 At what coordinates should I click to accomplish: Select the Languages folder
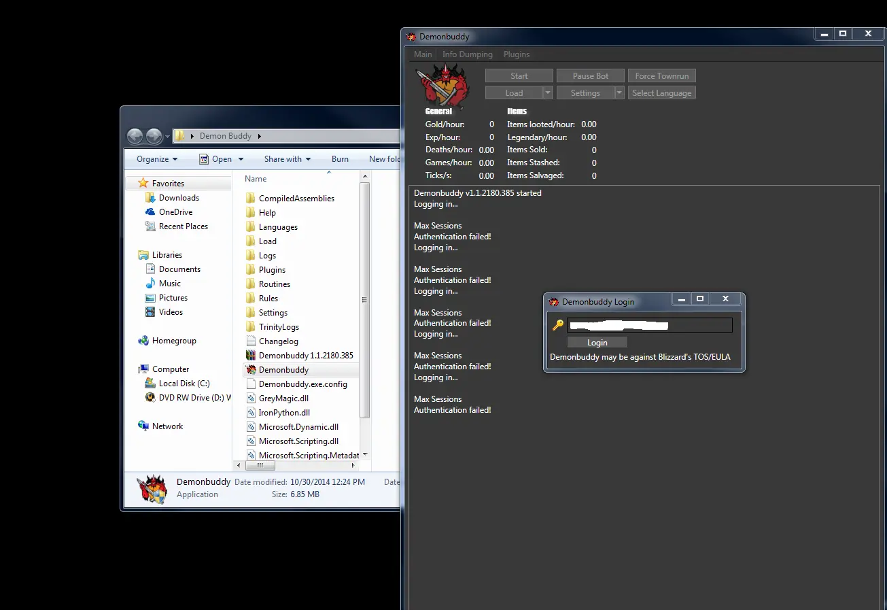click(278, 227)
